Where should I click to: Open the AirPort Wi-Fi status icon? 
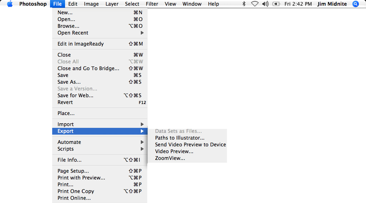click(x=254, y=4)
